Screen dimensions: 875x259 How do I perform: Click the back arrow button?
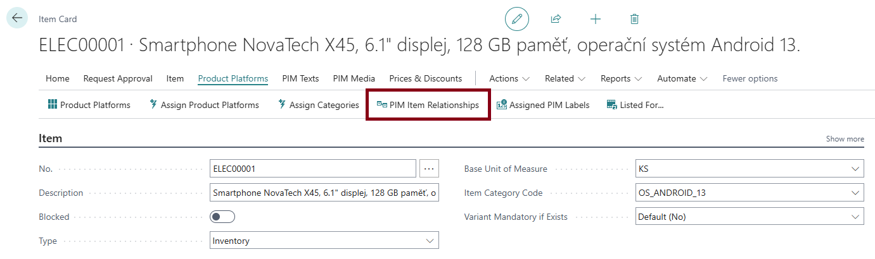(x=16, y=18)
